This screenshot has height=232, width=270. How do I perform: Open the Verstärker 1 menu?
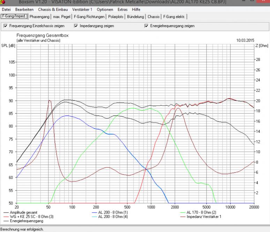pyautogui.click(x=82, y=9)
